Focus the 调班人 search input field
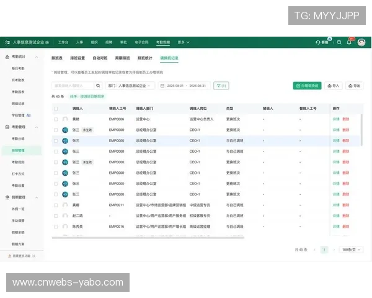The width and height of the screenshot is (372, 298). point(74,86)
